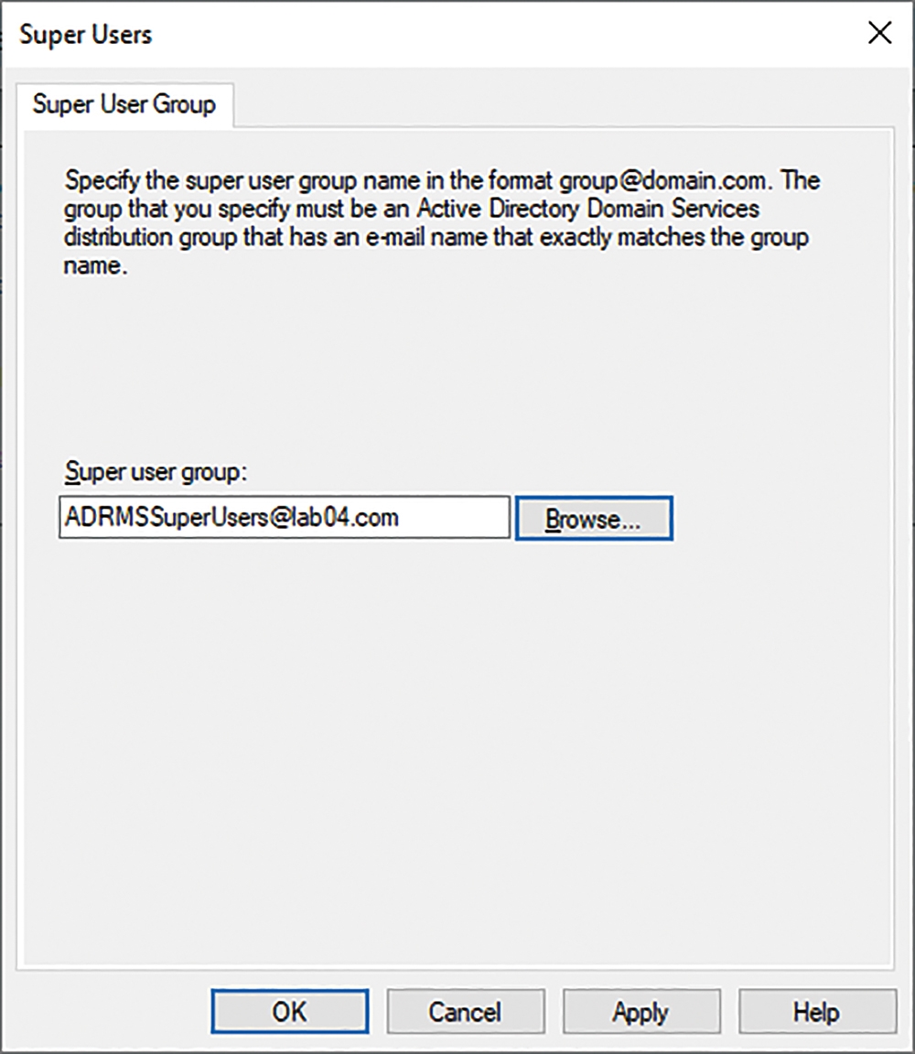Select the Browse... button beside the field
The height and width of the screenshot is (1054, 915).
(x=594, y=518)
